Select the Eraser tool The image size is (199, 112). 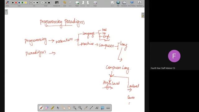point(47,108)
